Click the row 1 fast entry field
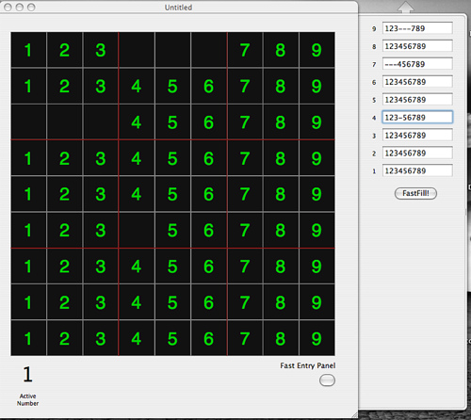This screenshot has width=471, height=420. click(417, 170)
